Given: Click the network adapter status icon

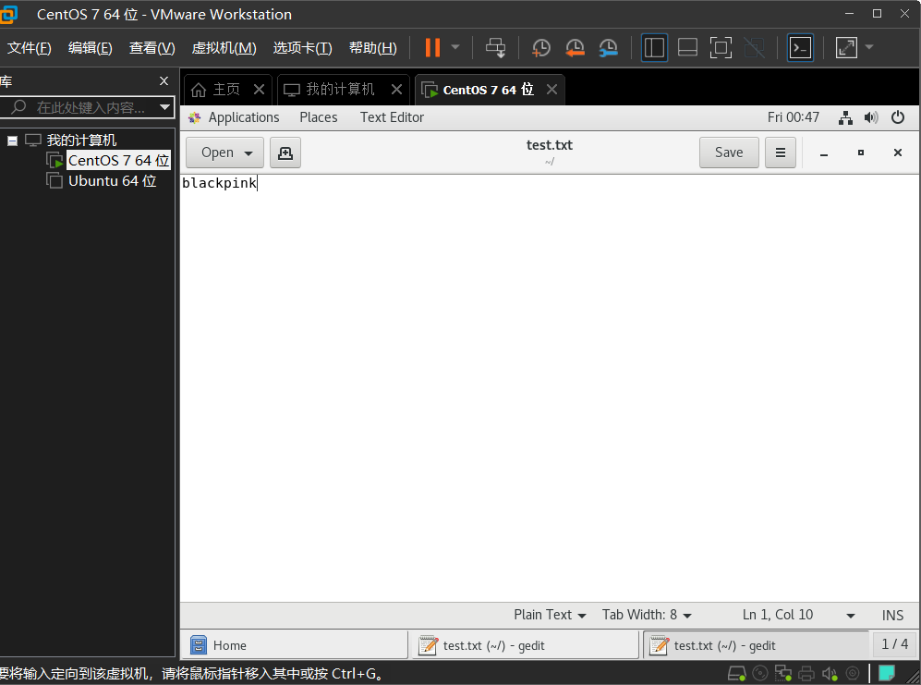Looking at the screenshot, I should [783, 673].
